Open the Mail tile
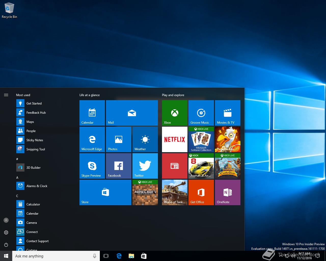The height and width of the screenshot is (261, 326). 132,113
